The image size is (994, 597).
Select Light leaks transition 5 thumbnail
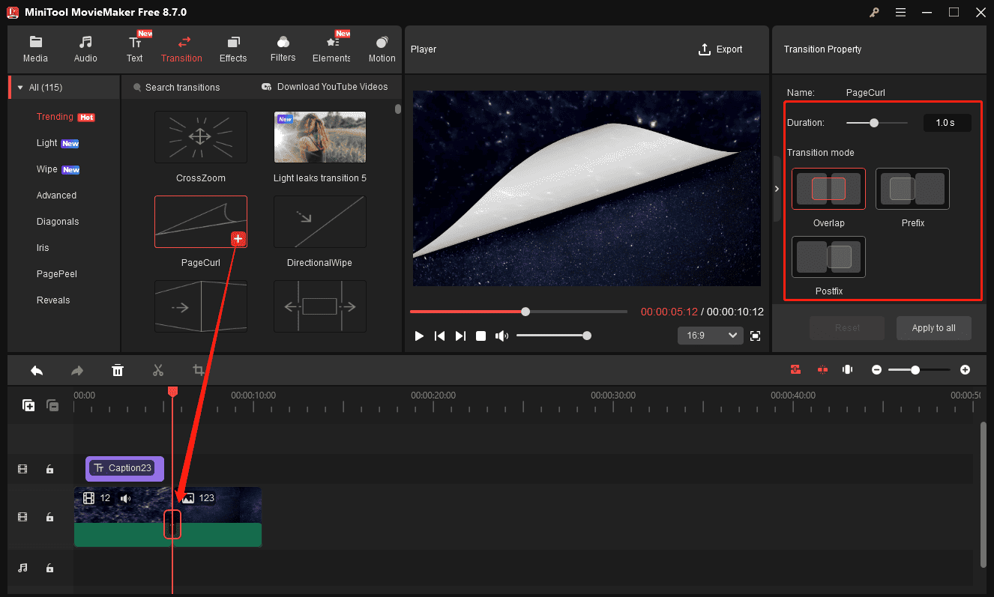(x=320, y=137)
